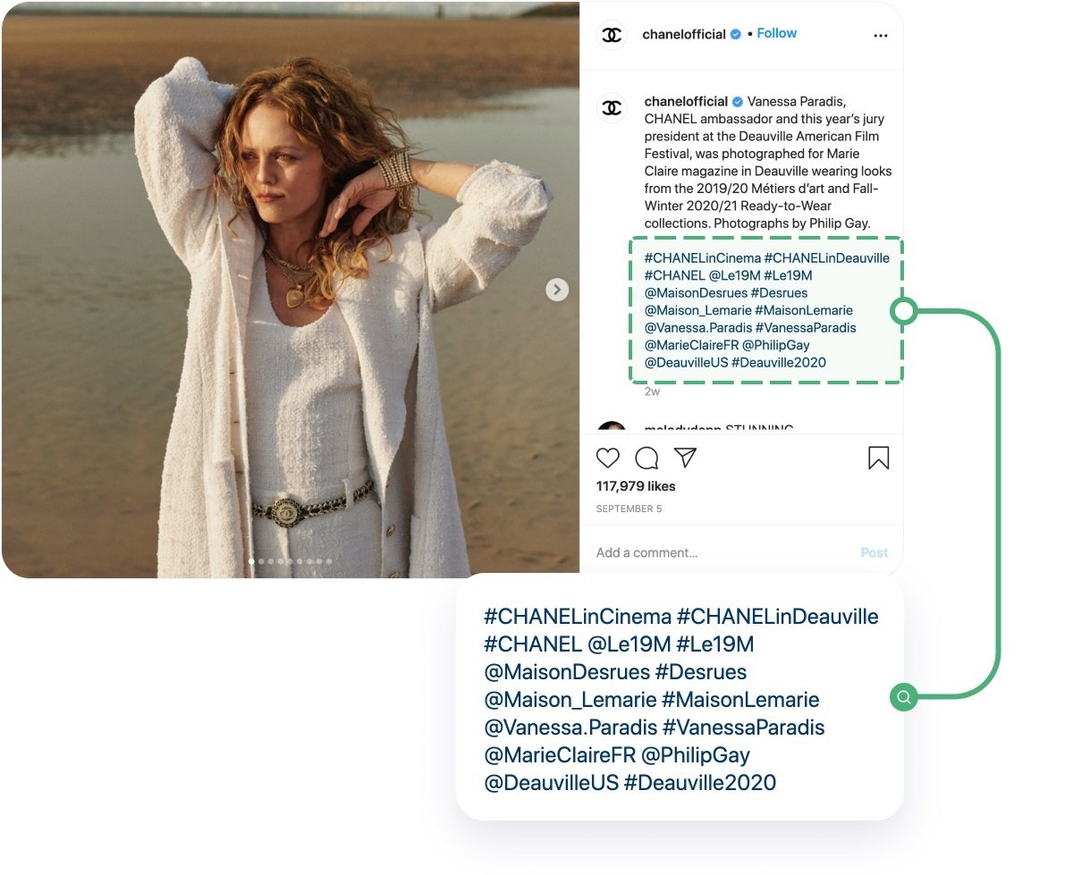The image size is (1073, 875).
Task: Share post using paper plane icon
Action: tap(685, 458)
